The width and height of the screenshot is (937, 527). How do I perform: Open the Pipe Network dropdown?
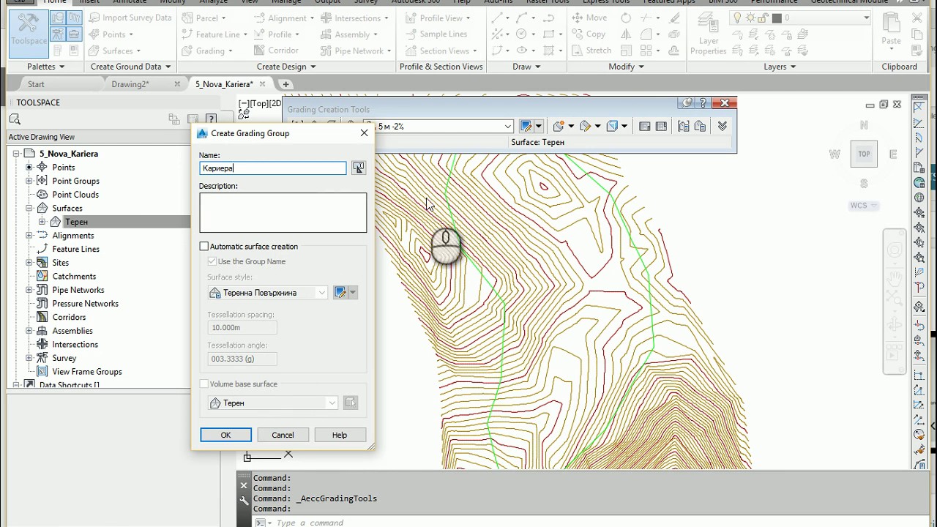click(x=356, y=51)
